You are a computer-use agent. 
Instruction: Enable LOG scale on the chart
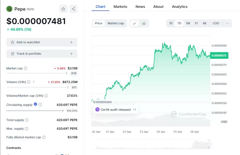[216, 23]
